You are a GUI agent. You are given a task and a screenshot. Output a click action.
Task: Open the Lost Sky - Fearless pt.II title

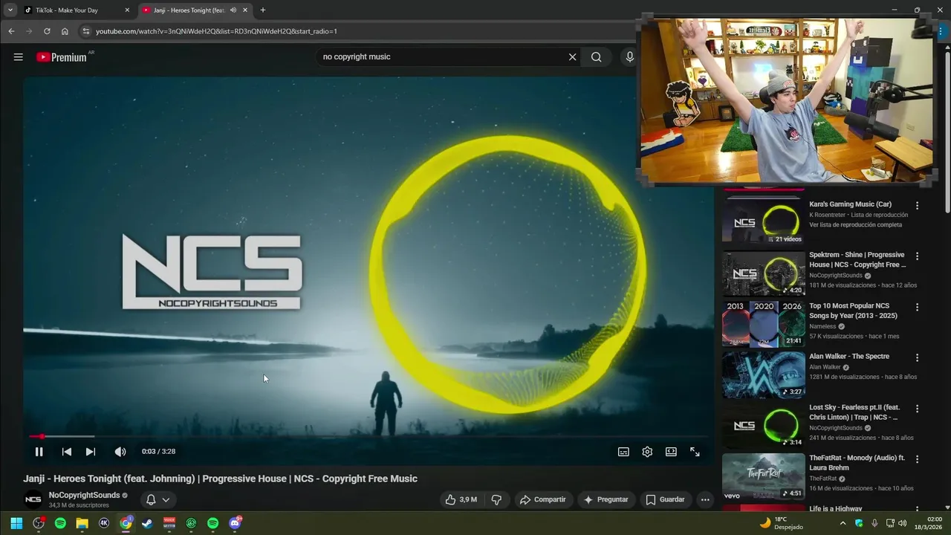click(x=854, y=412)
